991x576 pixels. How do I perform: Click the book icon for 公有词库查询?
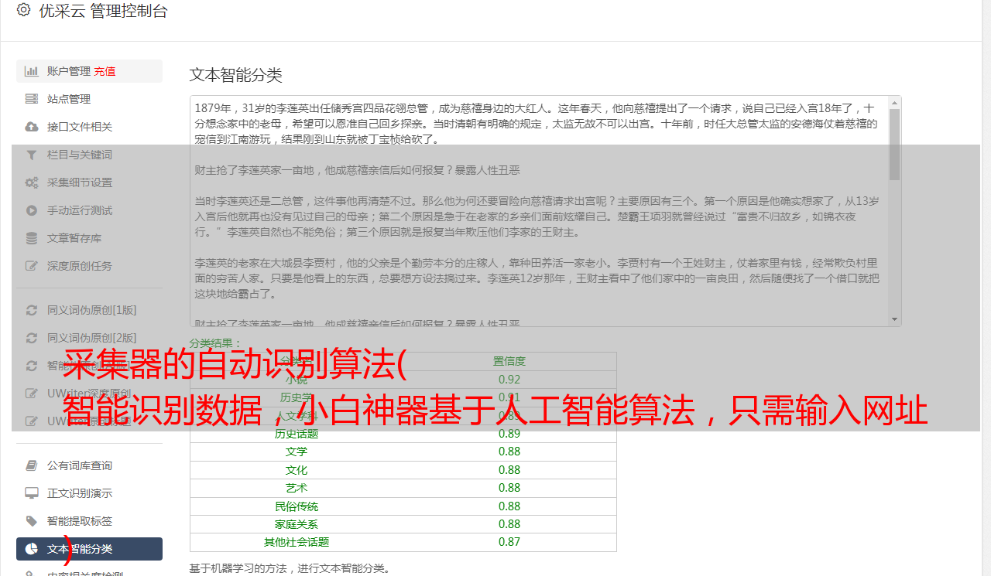tap(32, 465)
